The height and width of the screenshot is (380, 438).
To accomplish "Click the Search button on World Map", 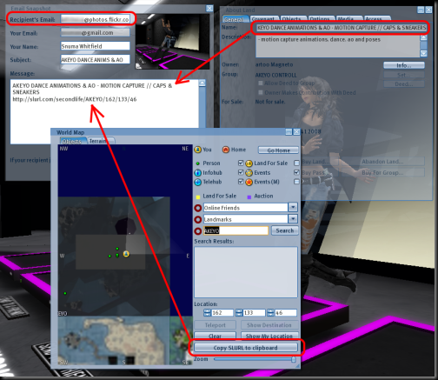I will tap(285, 230).
